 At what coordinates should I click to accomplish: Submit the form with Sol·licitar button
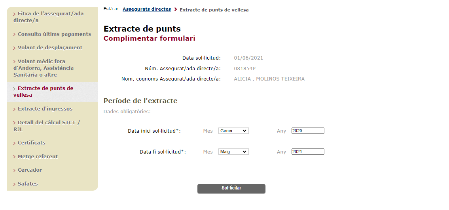tap(231, 189)
